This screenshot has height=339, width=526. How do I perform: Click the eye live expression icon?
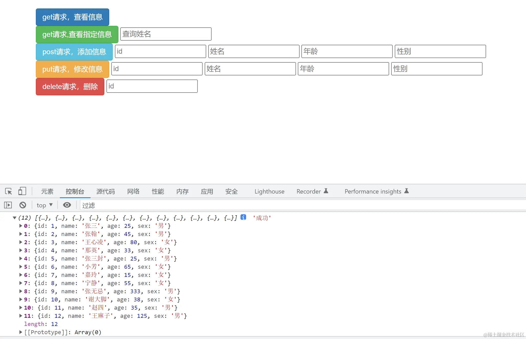67,205
